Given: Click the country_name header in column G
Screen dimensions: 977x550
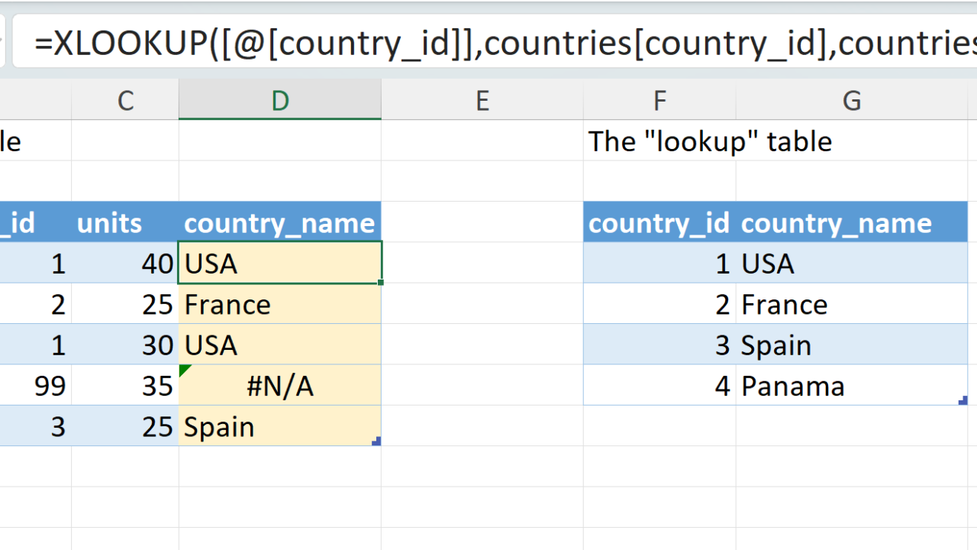Looking at the screenshot, I should (836, 223).
